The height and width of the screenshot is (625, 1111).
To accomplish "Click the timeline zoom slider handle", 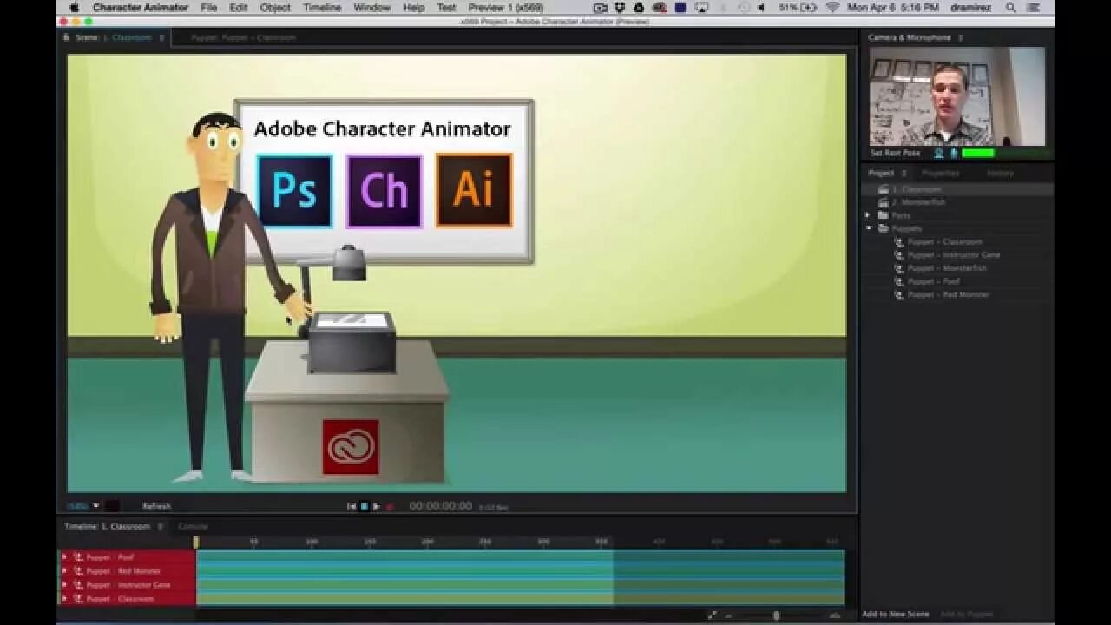I will click(776, 615).
